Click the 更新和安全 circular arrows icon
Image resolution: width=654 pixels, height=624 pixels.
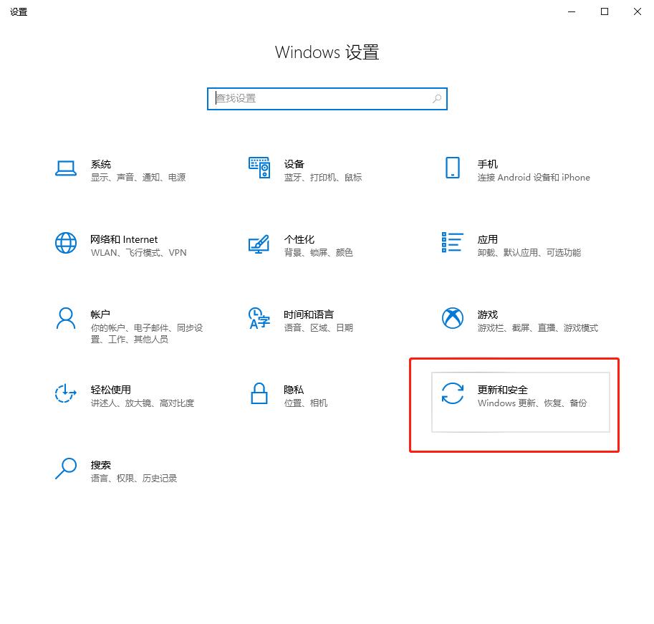(452, 393)
